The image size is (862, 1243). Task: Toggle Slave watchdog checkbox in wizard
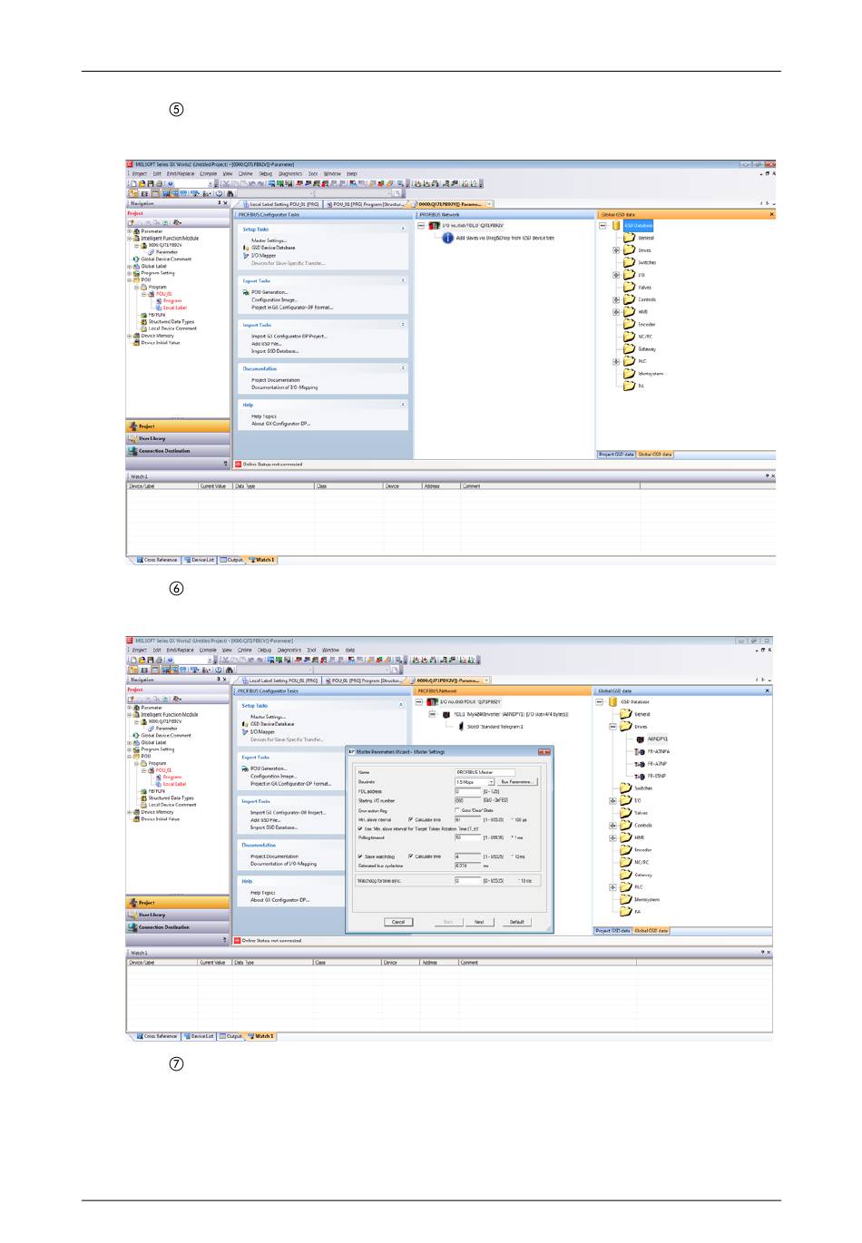pyautogui.click(x=360, y=856)
